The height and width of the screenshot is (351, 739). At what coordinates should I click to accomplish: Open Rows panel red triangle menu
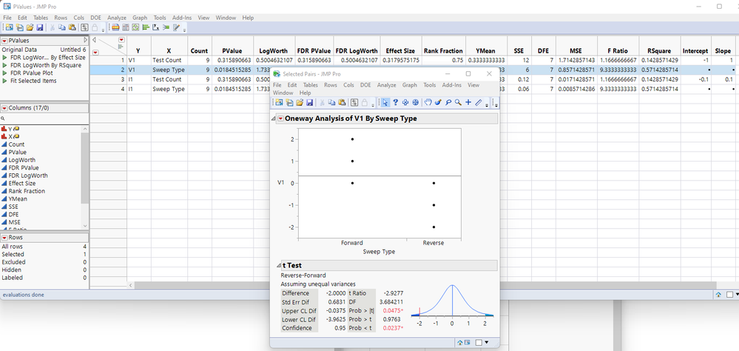4,237
